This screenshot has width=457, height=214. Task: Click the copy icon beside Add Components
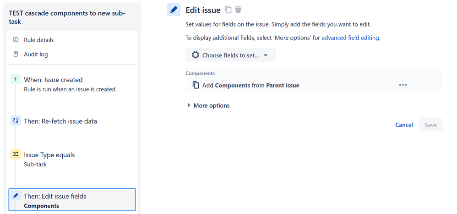click(196, 85)
